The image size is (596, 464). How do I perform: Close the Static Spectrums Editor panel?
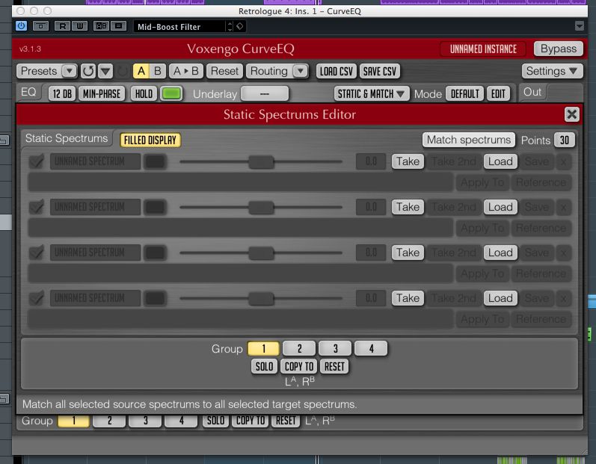pos(571,114)
